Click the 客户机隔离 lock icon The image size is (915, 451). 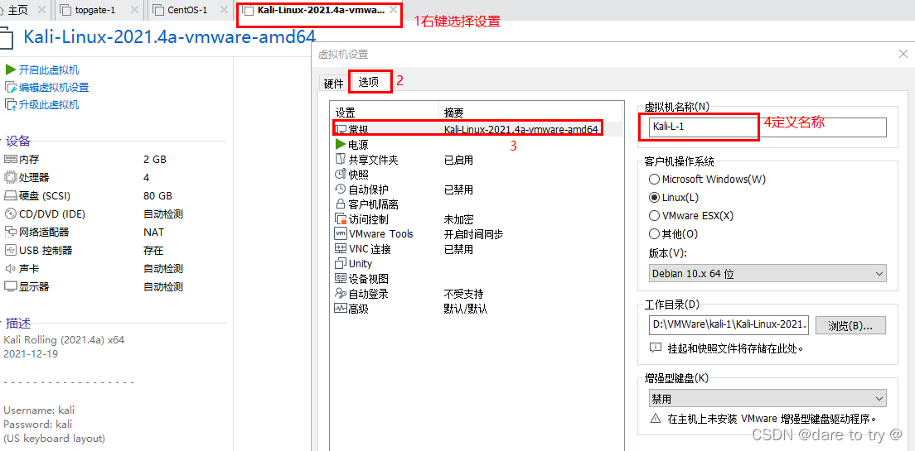(341, 204)
